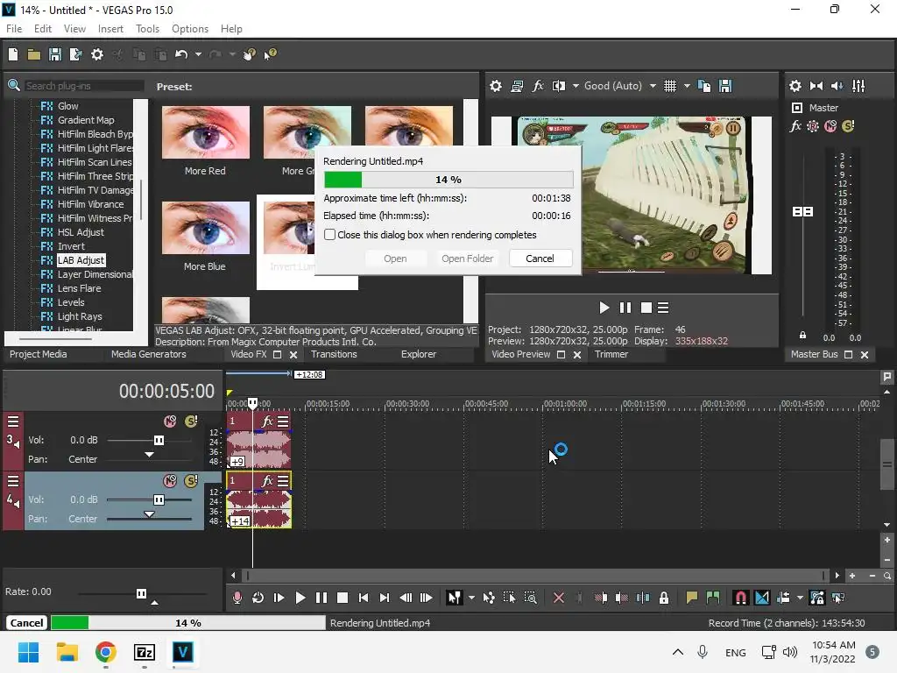Click Open button in render dialog
Screen dimensions: 897x673
click(x=395, y=259)
